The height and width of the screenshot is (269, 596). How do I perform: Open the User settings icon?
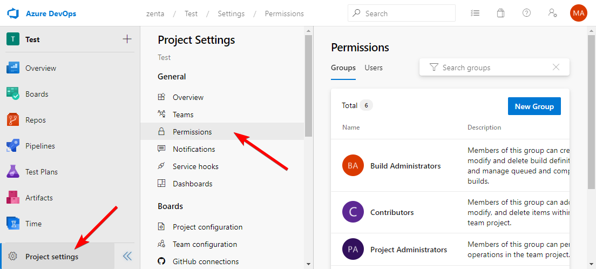[552, 13]
